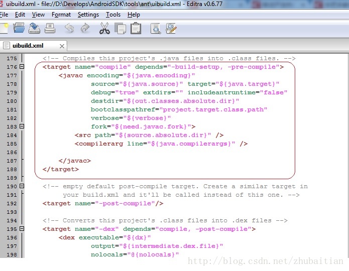Click the Find magnifier icon
Image resolution: width=349 pixels, height=271 pixels.
pyautogui.click(x=156, y=28)
